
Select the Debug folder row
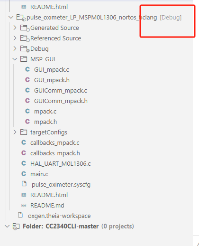point(39,49)
